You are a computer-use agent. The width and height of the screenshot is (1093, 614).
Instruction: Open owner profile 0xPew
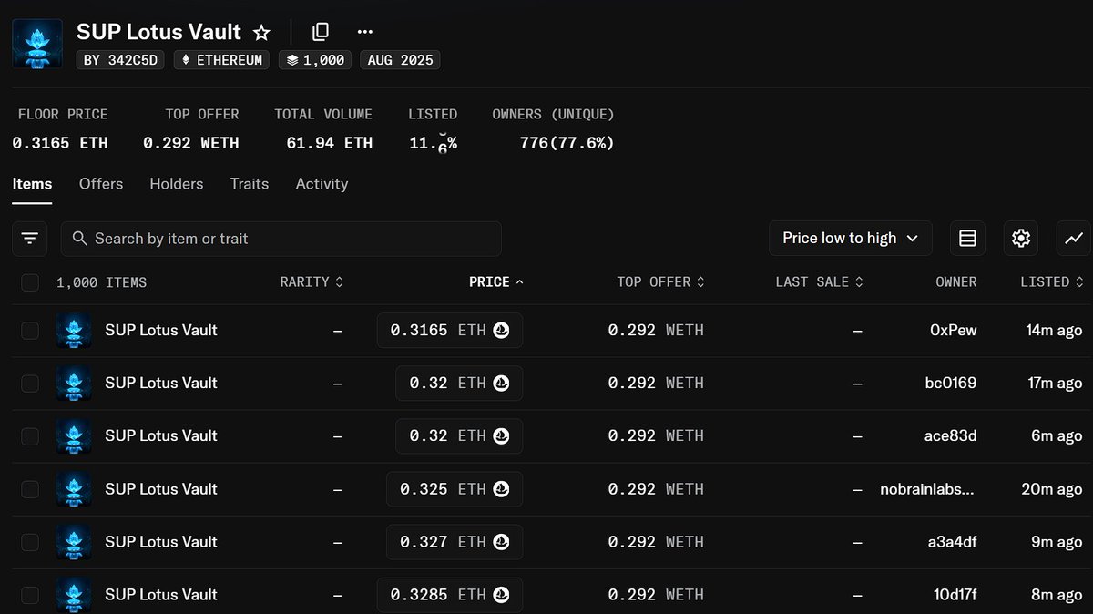[x=954, y=330]
